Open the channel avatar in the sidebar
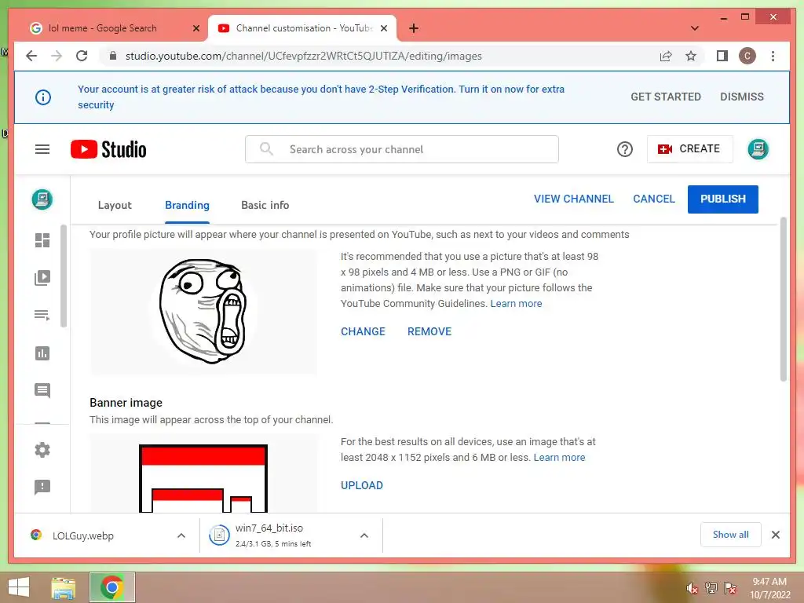Screen dimensions: 804x603 (x=42, y=199)
